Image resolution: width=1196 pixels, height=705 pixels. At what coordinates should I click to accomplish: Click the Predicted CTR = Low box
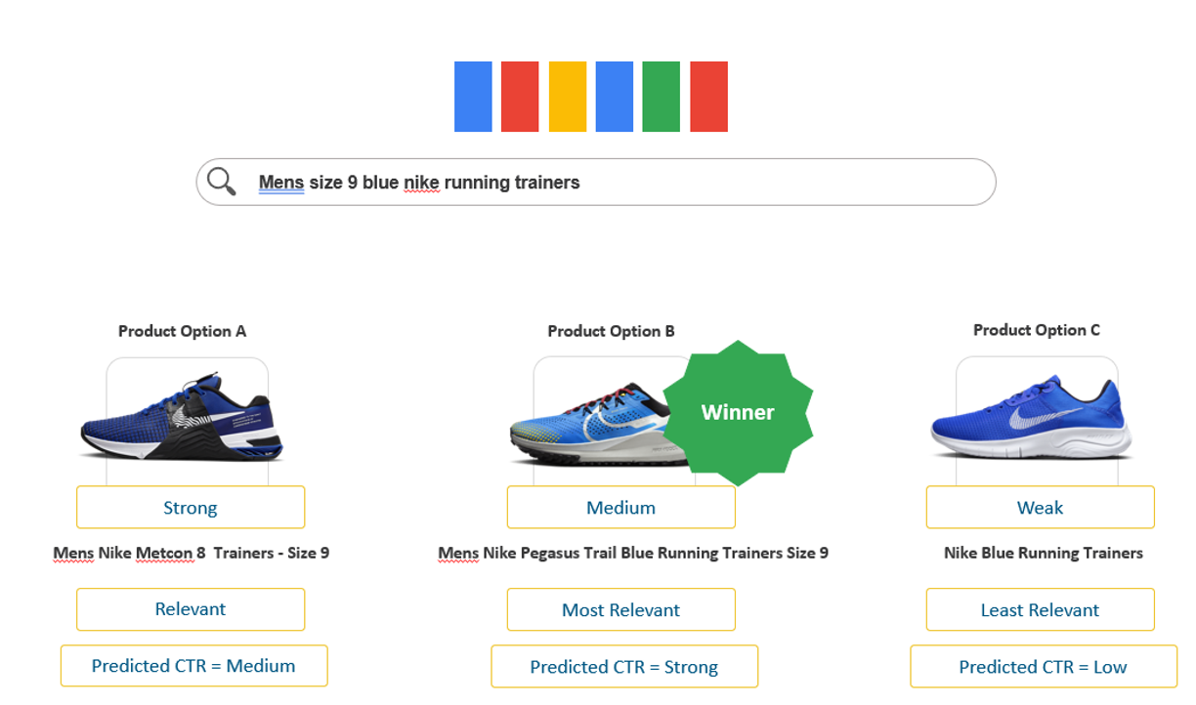1044,667
